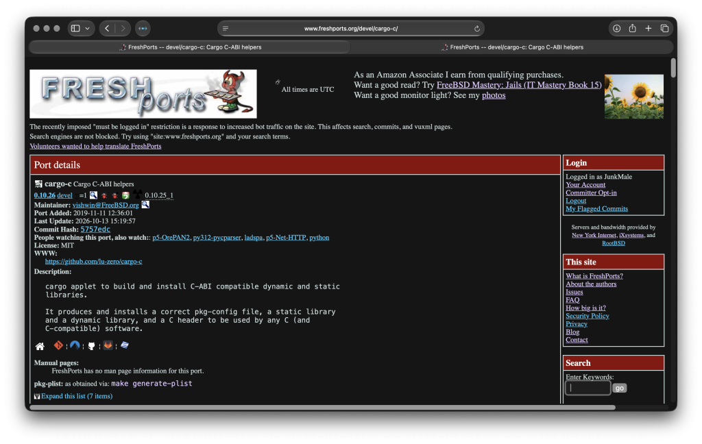Open Safari sidebar toggle button
Image resolution: width=702 pixels, height=444 pixels.
coord(75,28)
